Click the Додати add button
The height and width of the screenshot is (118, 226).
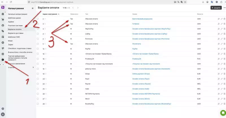coord(216,8)
